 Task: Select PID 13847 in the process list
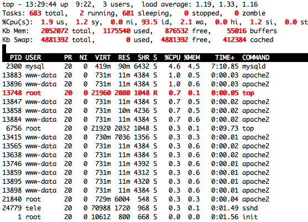coord(12,102)
